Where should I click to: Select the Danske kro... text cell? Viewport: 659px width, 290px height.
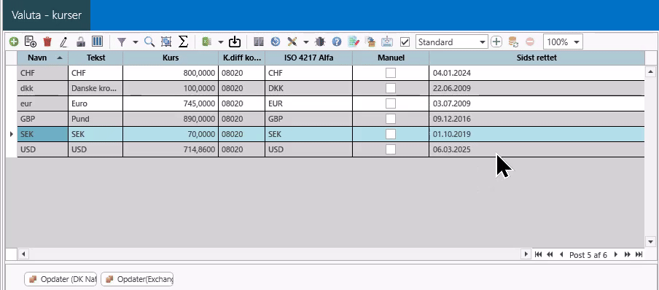[x=95, y=88]
